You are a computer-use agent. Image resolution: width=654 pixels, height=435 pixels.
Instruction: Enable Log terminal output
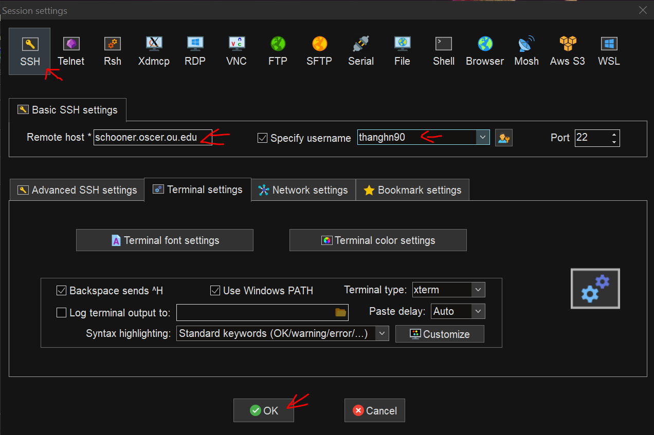click(61, 312)
